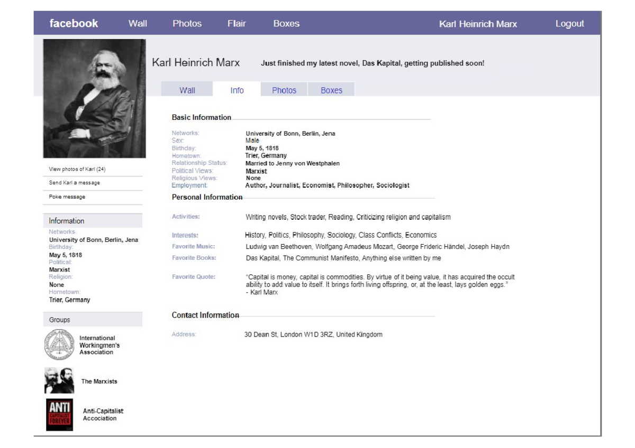Click Wall in the top navigation bar

[138, 23]
